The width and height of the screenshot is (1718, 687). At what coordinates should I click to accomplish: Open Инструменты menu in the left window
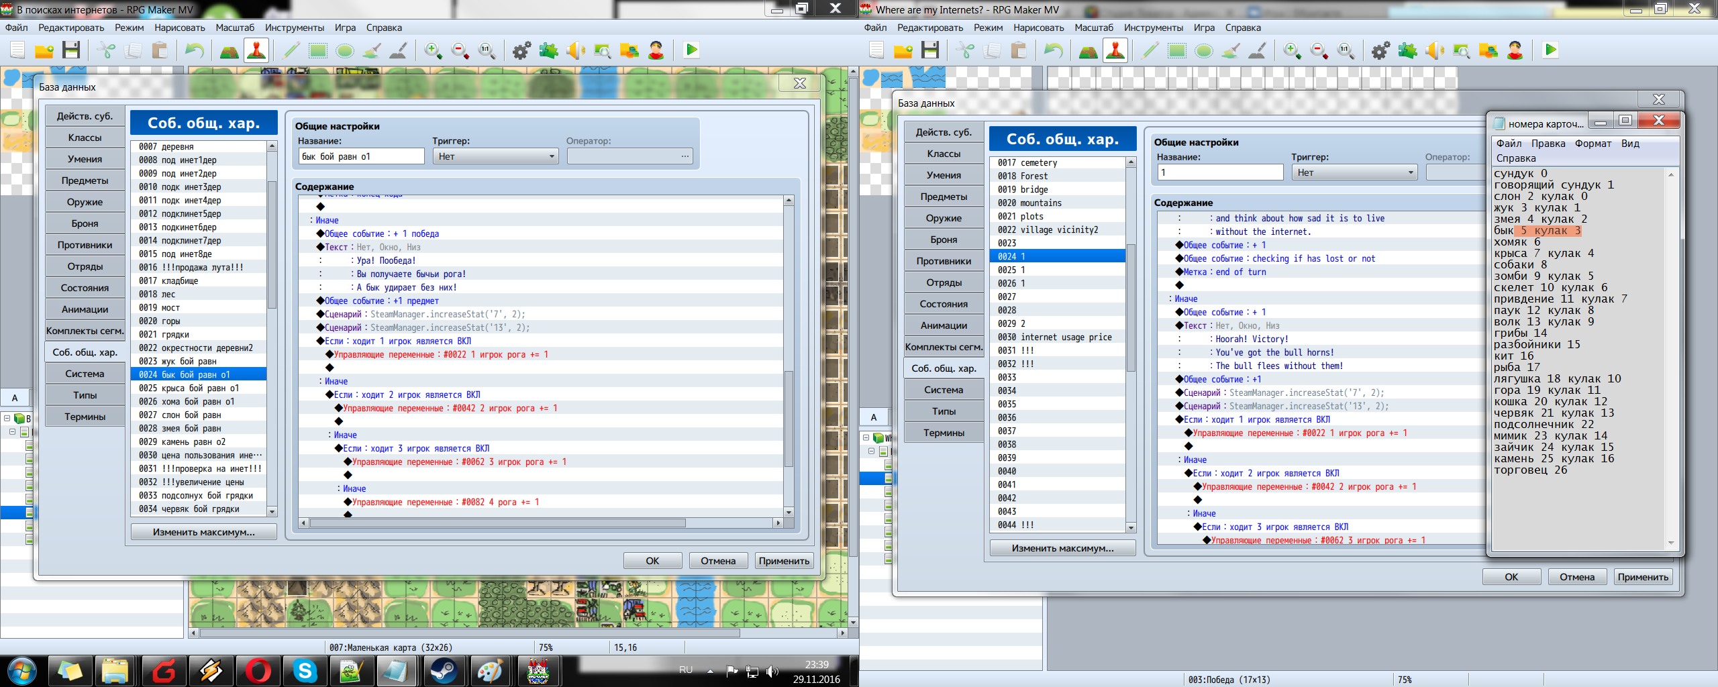click(294, 28)
